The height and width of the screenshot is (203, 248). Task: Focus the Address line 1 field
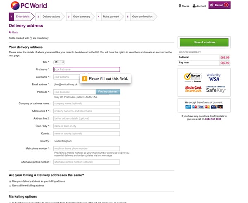point(87,111)
